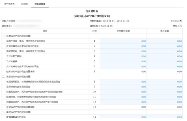This screenshot has width=187, height=121.
Task: Click label 支付的税费
Action: (x=12, y=61)
